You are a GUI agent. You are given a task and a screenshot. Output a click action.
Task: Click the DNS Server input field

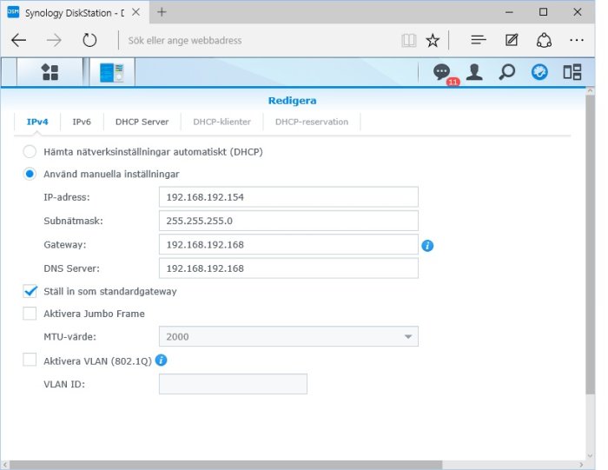[288, 268]
